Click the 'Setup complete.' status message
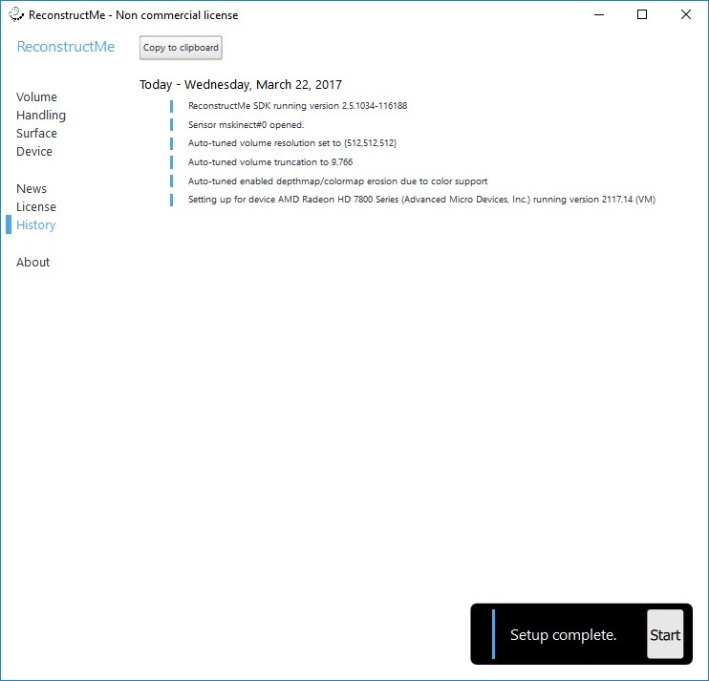Viewport: 709px width, 681px height. point(564,634)
